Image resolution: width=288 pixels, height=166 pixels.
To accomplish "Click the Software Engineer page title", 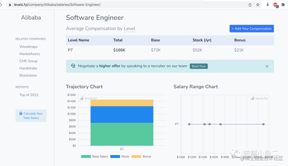I will tap(95, 18).
